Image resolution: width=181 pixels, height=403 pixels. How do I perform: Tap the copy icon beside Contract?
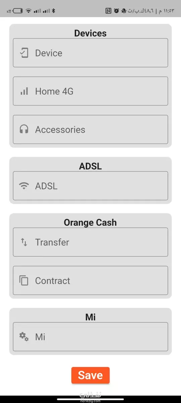[24, 280]
